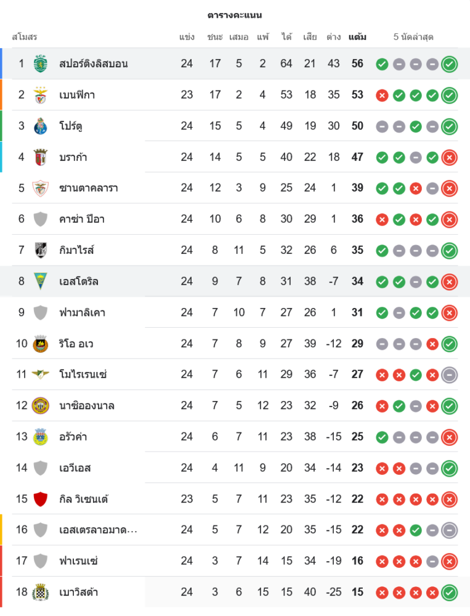Sort by the แต้ม points column header
The height and width of the screenshot is (616, 470).
tap(357, 37)
